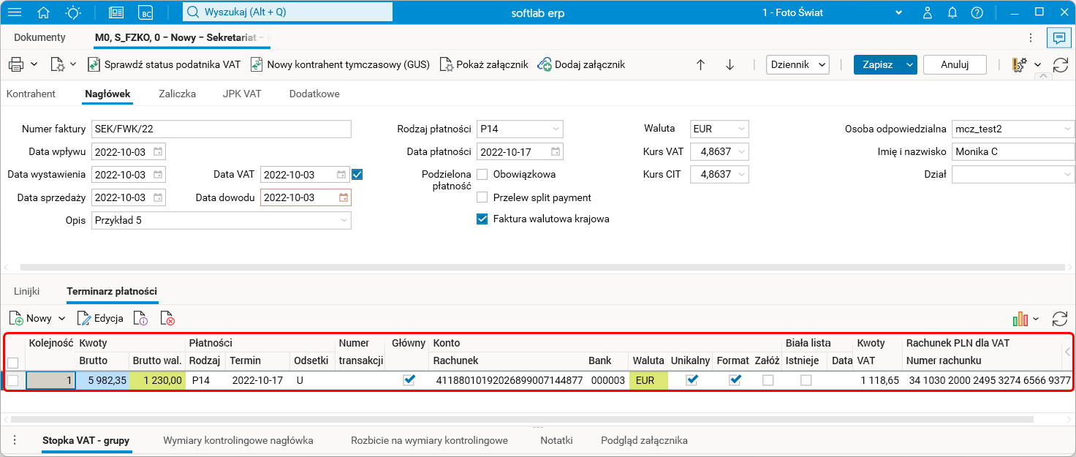Toggle the brightness theme icon
This screenshot has width=1076, height=457.
tap(73, 12)
